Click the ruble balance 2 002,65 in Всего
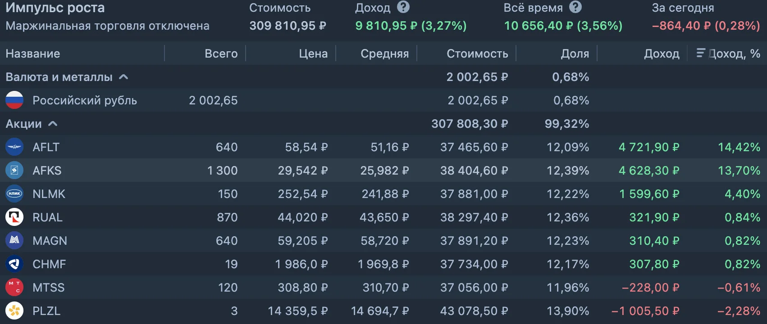 click(x=213, y=100)
